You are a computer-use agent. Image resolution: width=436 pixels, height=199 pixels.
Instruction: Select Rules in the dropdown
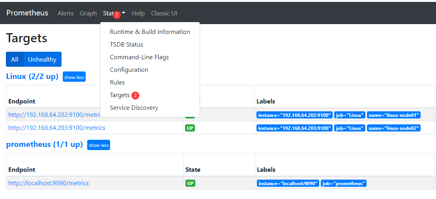click(x=117, y=83)
